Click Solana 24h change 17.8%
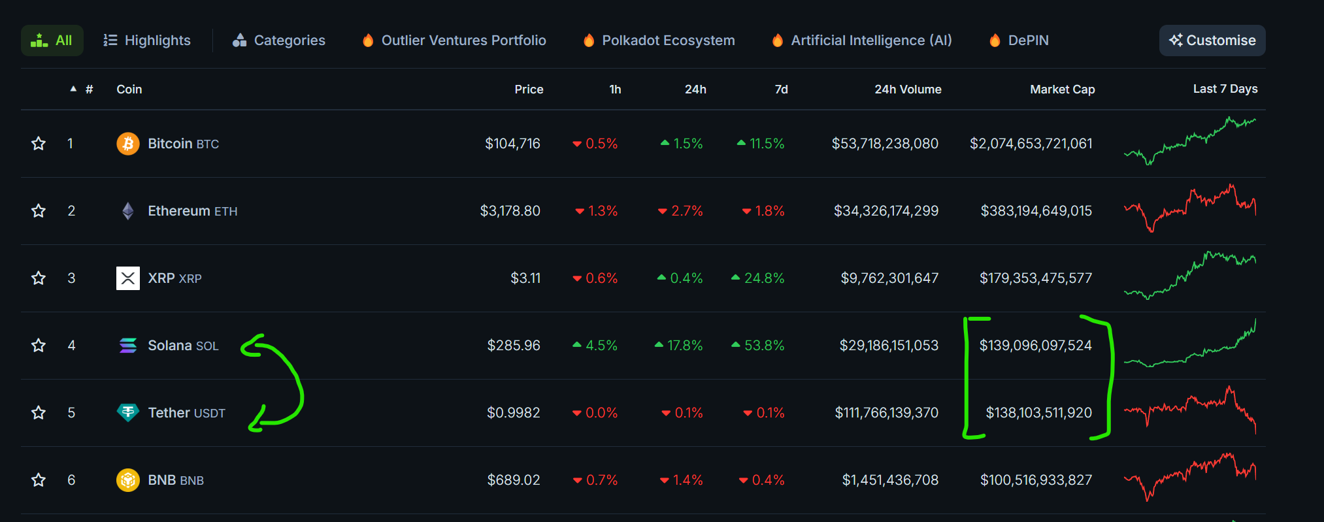 (x=678, y=346)
